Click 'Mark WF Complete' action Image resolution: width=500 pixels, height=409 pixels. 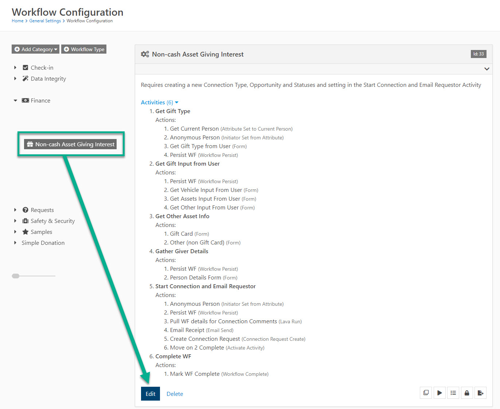[x=195, y=374]
